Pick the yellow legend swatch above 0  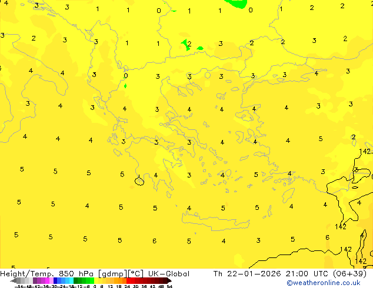96,280
